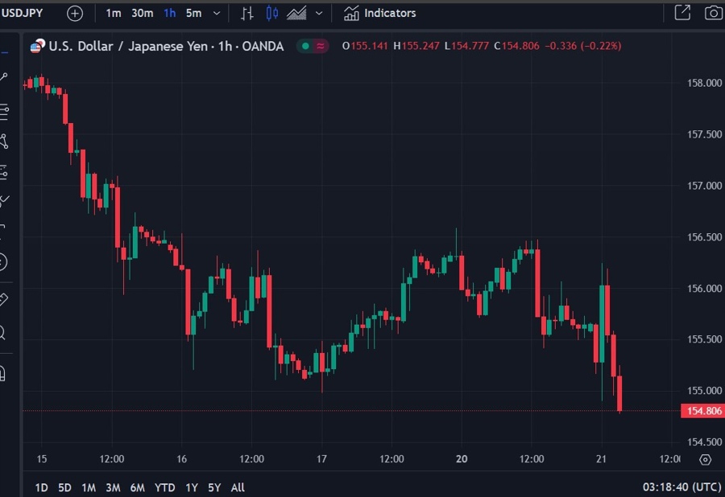The image size is (725, 497).
Task: Switch to 1m interval
Action: click(114, 14)
